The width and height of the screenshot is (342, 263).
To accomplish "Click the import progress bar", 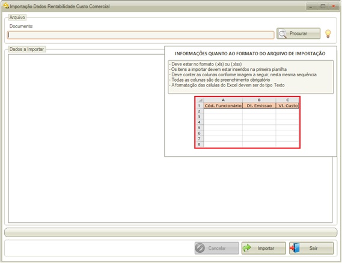I will 171,232.
